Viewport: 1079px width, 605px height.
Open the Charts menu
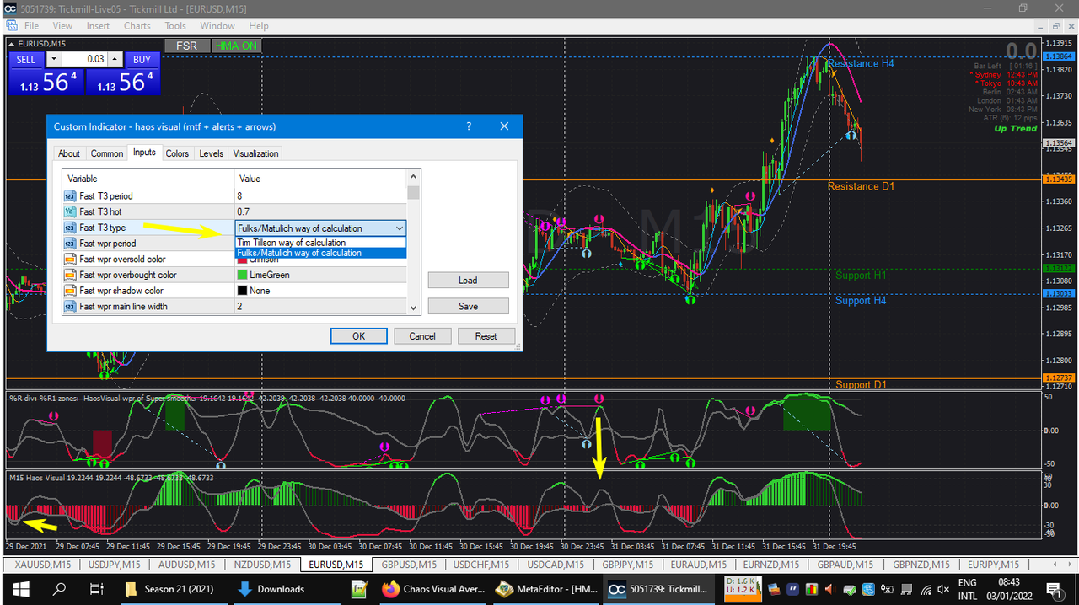click(137, 26)
